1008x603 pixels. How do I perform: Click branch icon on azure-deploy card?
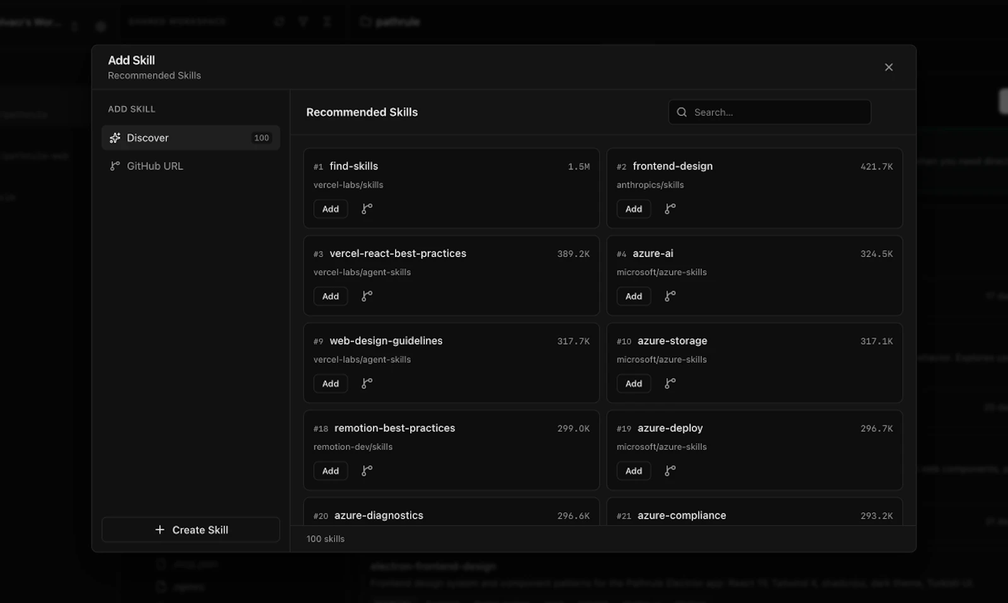[670, 471]
